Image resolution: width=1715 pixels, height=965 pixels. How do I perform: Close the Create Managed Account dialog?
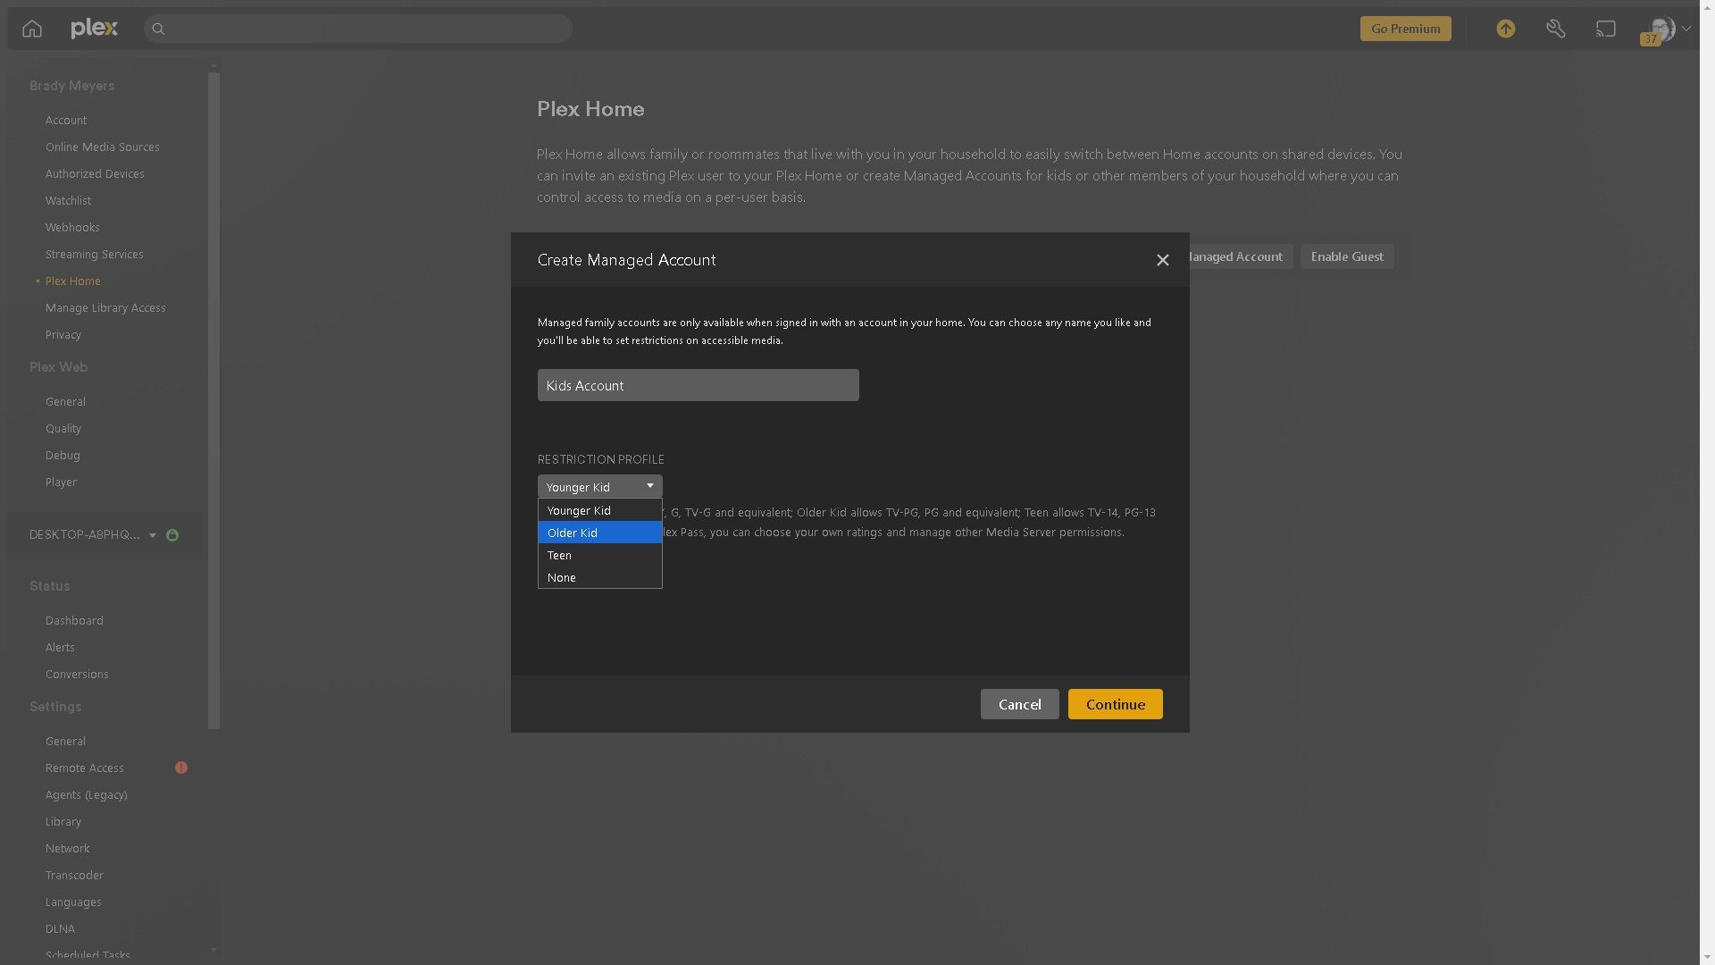pos(1162,260)
